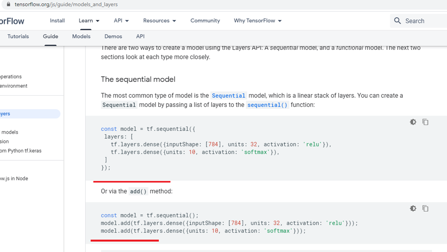This screenshot has height=252, width=447.
Task: Click the search magnifier icon
Action: click(398, 20)
